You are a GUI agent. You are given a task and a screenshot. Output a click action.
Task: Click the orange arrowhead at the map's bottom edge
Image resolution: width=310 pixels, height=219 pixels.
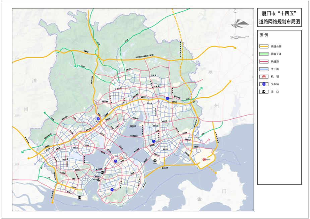[x=52, y=202]
